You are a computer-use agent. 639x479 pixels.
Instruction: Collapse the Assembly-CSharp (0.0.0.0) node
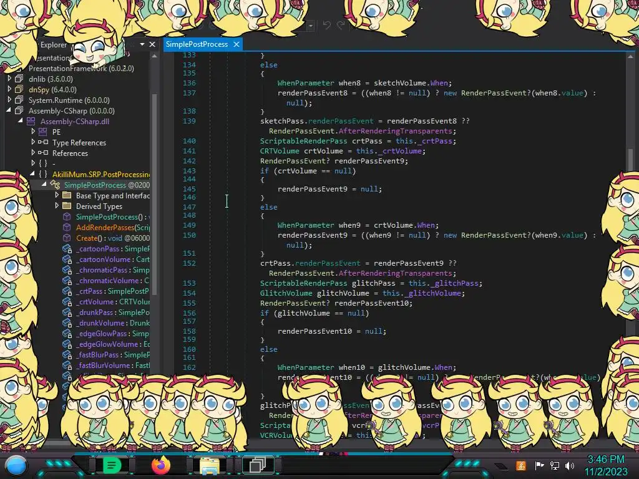pos(9,110)
